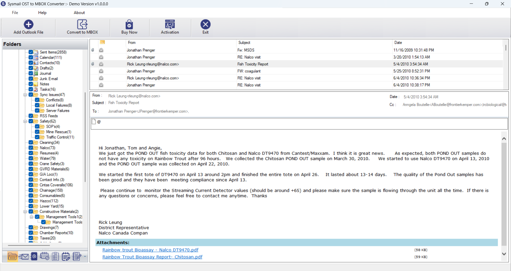Select the Hazco(112) folder
511x271 pixels.
coord(49,201)
